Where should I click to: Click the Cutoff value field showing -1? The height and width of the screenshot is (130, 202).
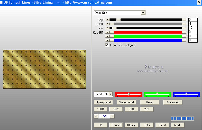click(193, 24)
